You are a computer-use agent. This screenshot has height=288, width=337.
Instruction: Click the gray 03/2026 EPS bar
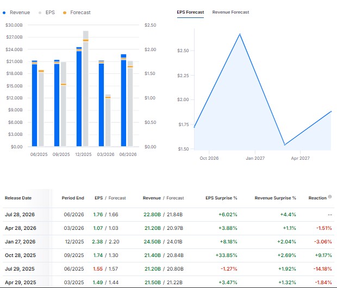tap(108, 120)
